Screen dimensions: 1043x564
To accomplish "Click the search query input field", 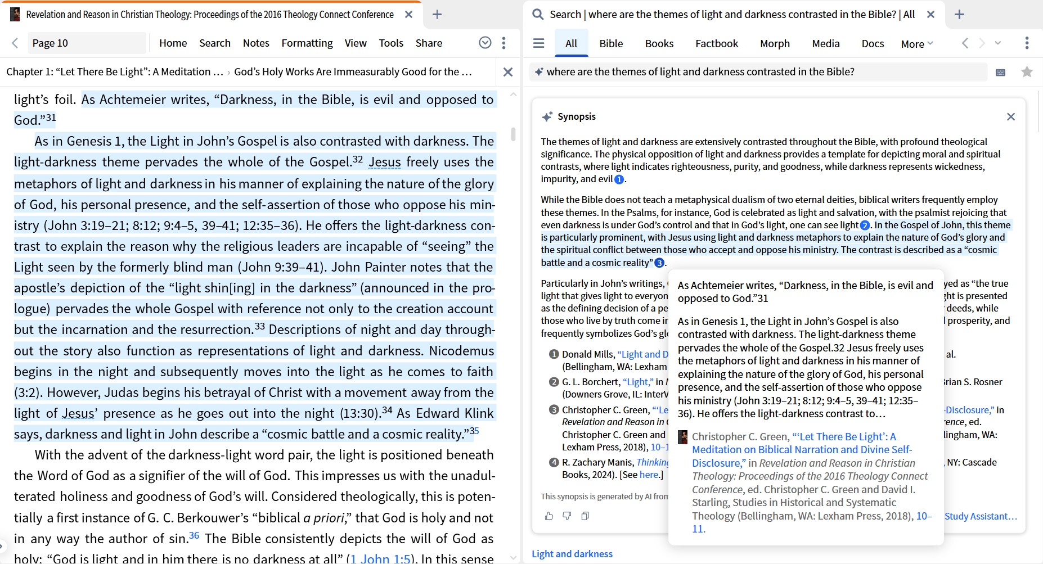I will pyautogui.click(x=758, y=72).
